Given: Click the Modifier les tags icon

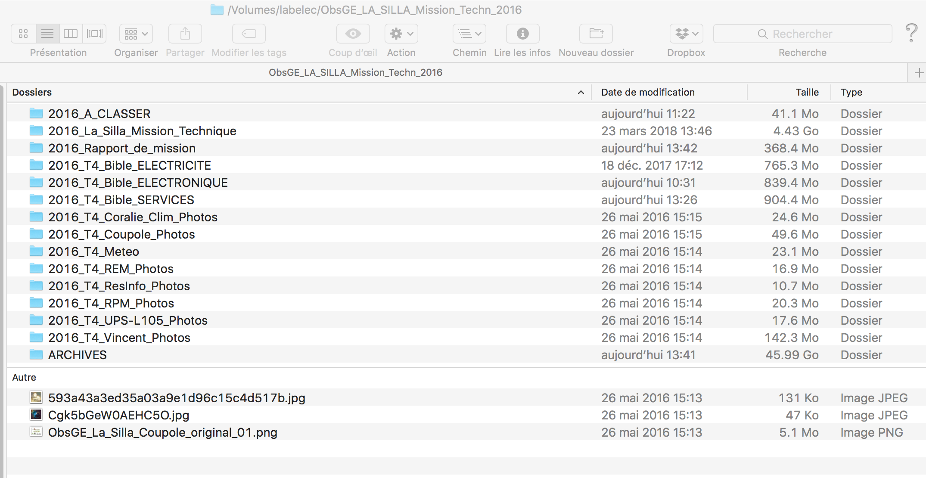Looking at the screenshot, I should [249, 34].
